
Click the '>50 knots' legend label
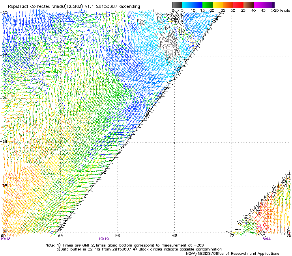click(281, 11)
